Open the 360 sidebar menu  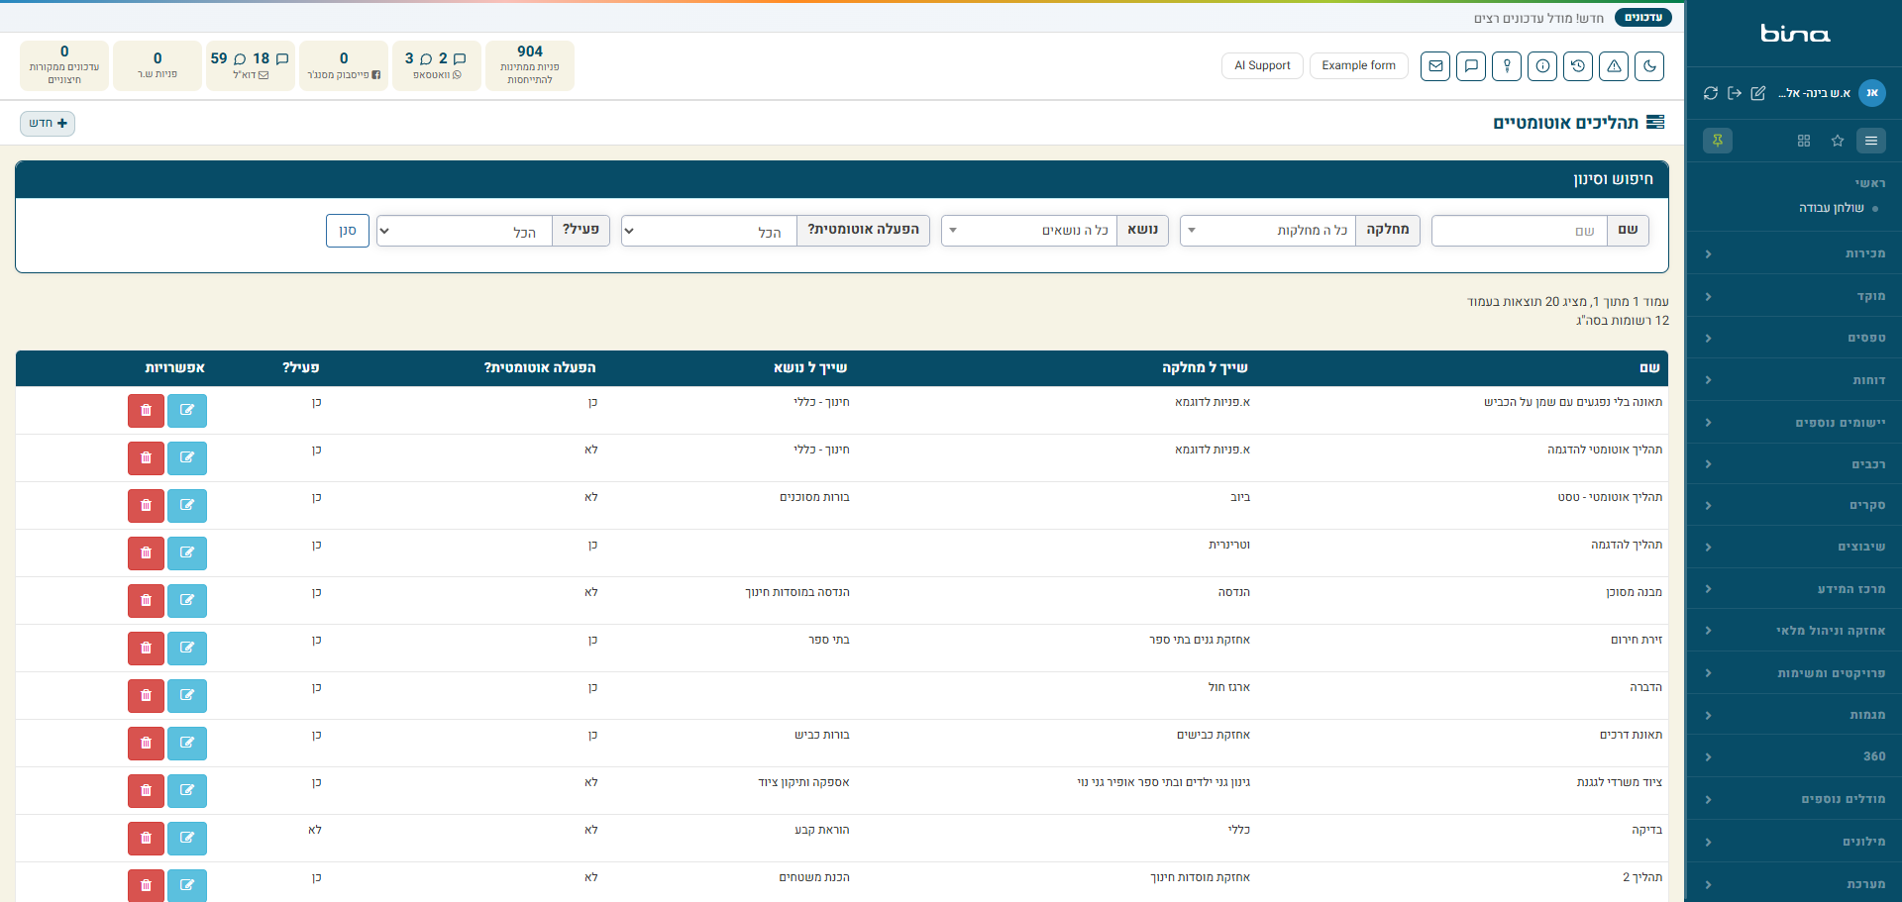point(1794,756)
